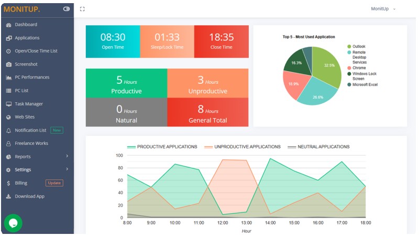Click the Dashboard gauge icon in sidebar
Image resolution: width=419 pixels, height=236 pixels.
[x=8, y=25]
